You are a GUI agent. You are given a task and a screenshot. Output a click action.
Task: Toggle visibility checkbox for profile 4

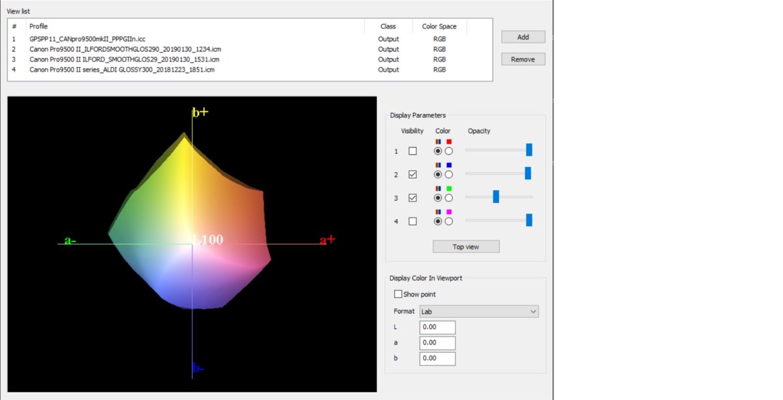[x=412, y=221]
